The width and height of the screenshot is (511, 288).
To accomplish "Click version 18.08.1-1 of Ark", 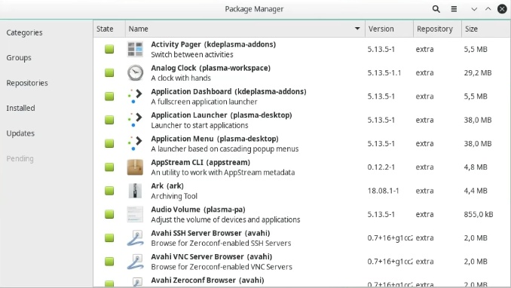I will pyautogui.click(x=383, y=191).
